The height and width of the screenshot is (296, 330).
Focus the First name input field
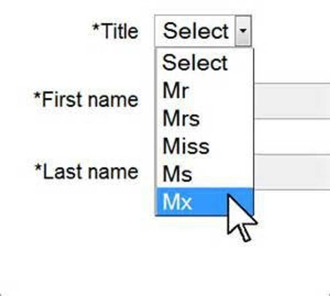tap(292, 100)
